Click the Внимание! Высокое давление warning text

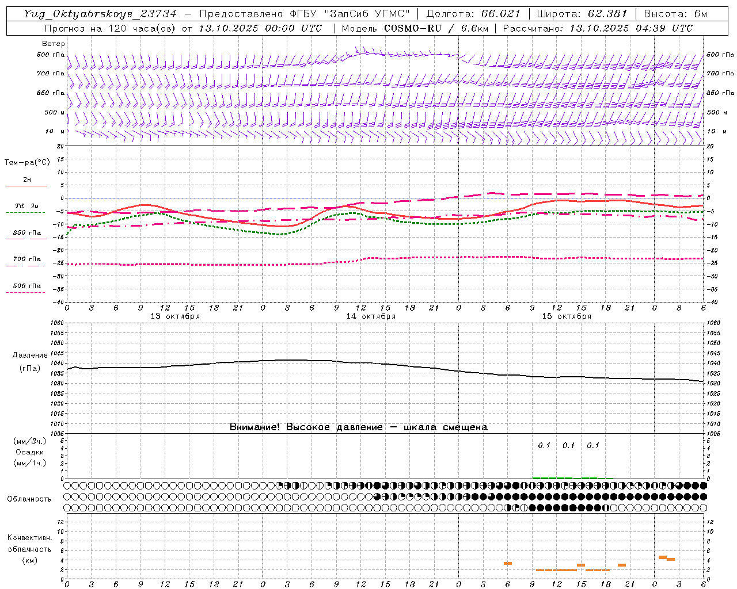tap(359, 427)
